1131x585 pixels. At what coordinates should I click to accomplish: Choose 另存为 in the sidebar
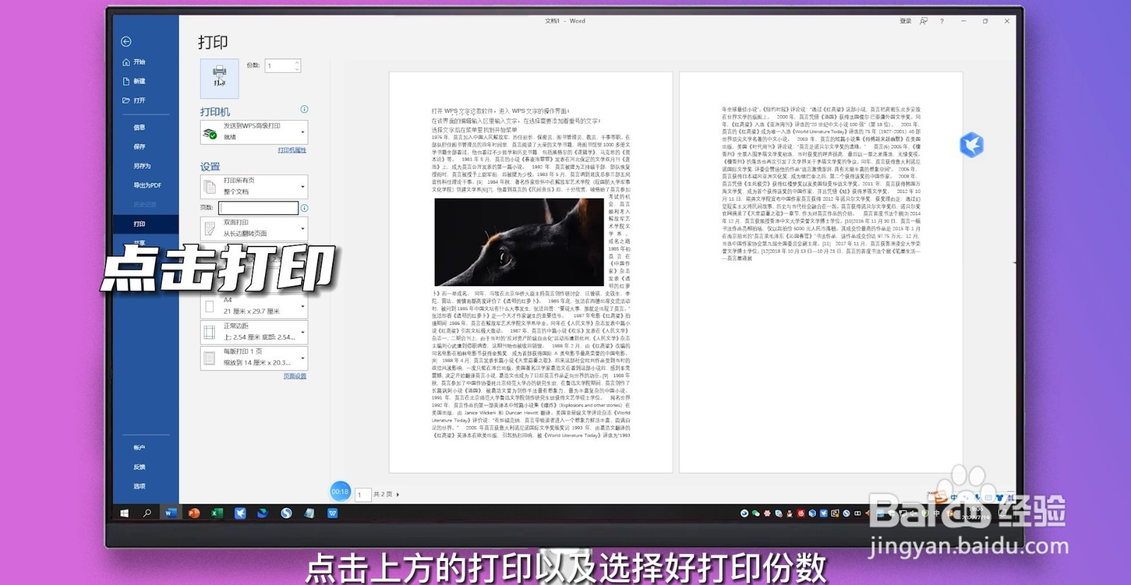point(141,166)
